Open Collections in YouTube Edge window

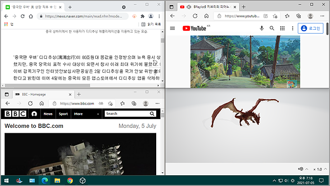(298, 16)
